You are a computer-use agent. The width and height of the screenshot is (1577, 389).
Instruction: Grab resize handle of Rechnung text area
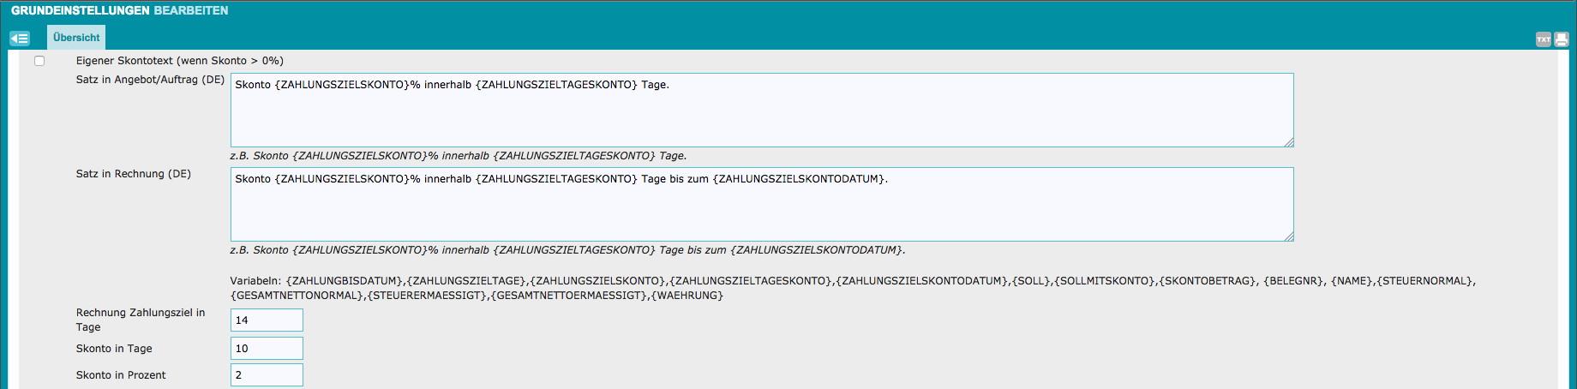pyautogui.click(x=1289, y=237)
